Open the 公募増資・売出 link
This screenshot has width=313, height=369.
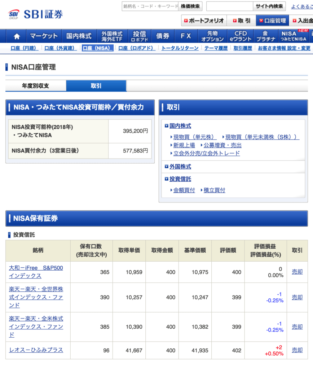(x=222, y=145)
